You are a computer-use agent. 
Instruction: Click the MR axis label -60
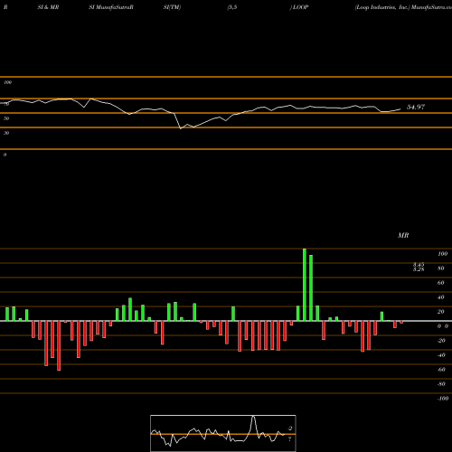pos(441,370)
